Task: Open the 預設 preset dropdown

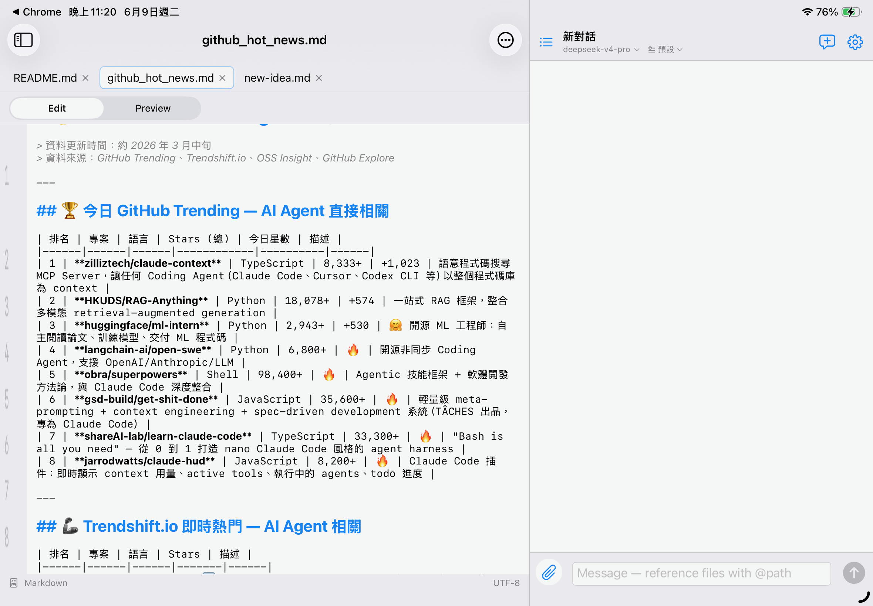Action: pyautogui.click(x=665, y=50)
